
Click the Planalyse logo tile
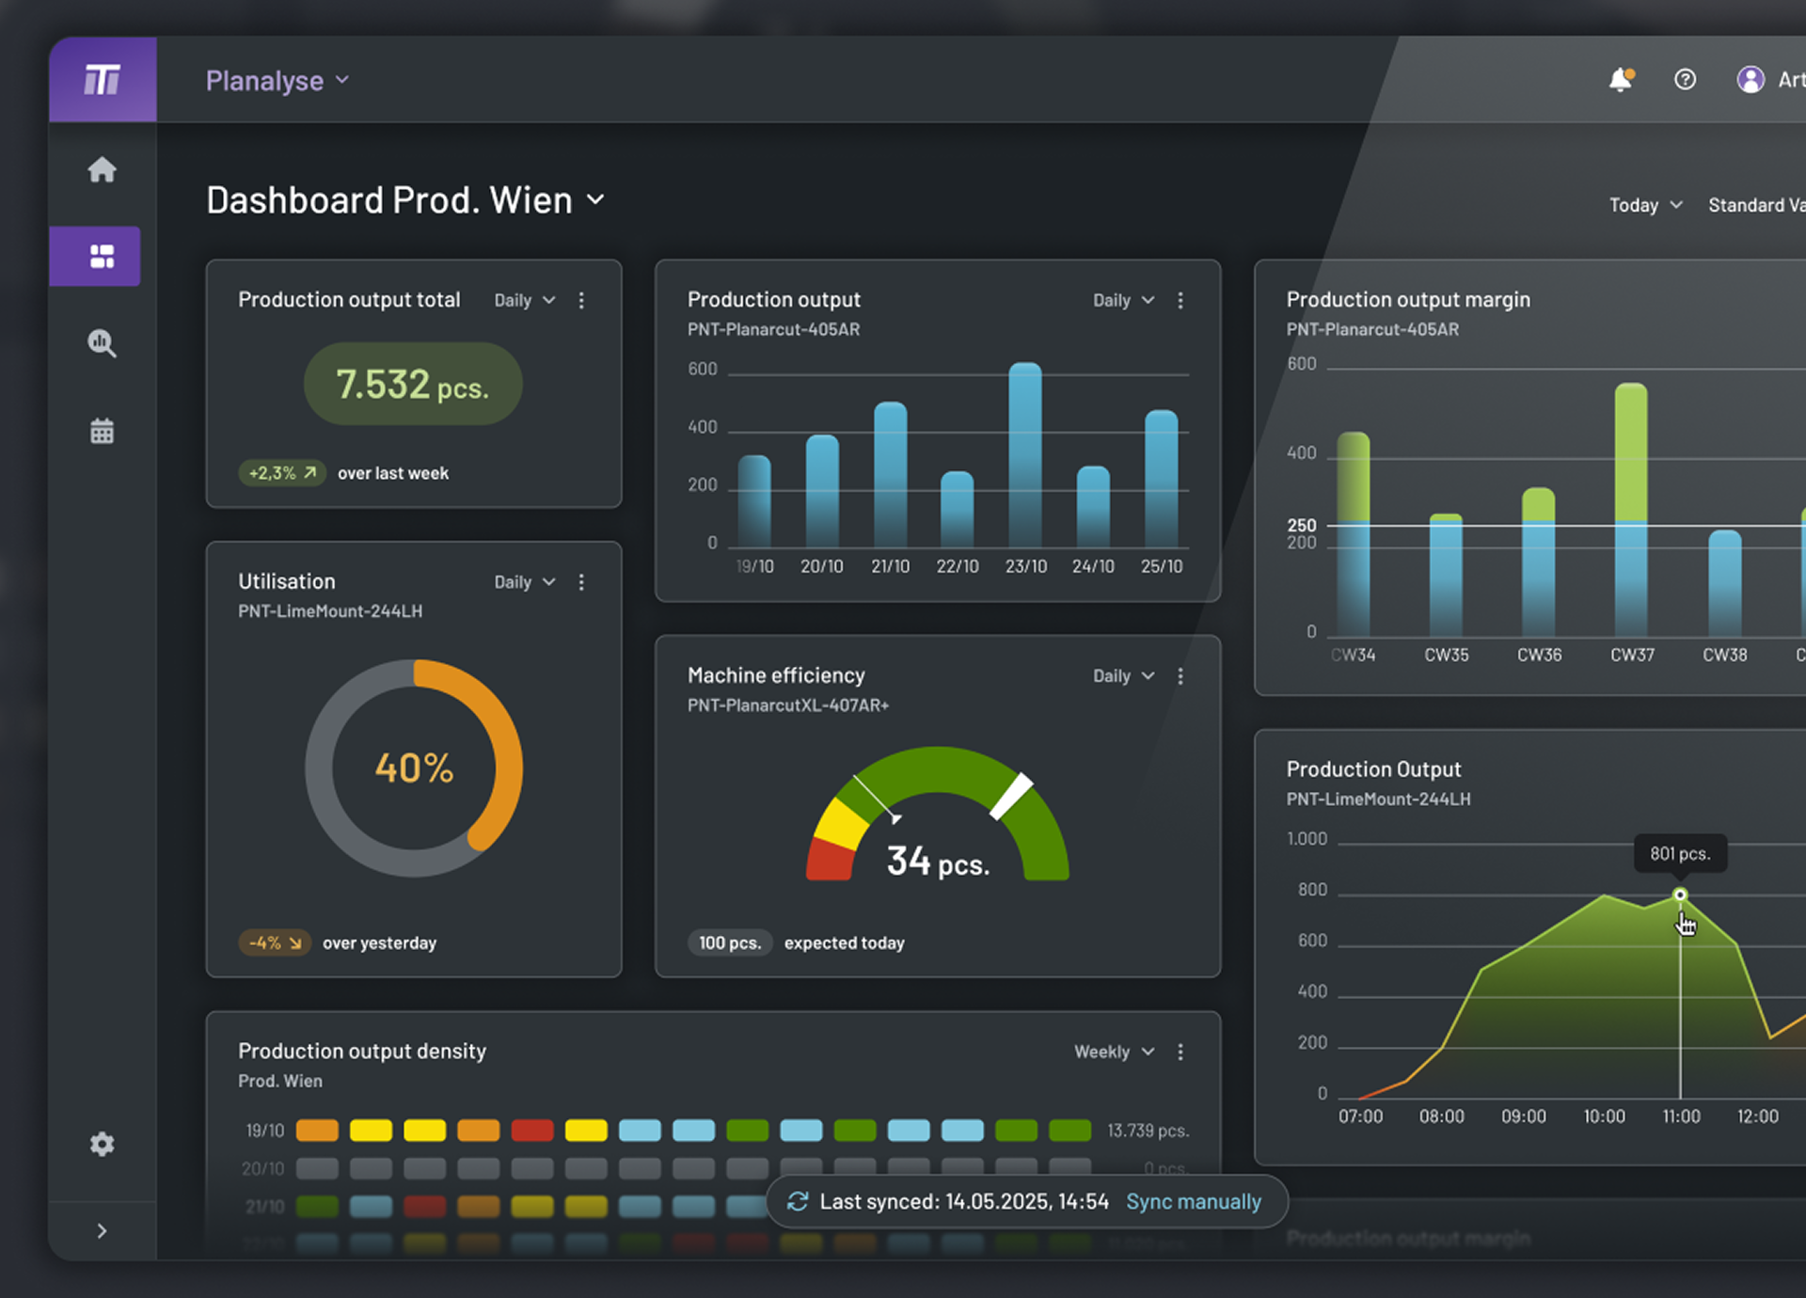(103, 80)
